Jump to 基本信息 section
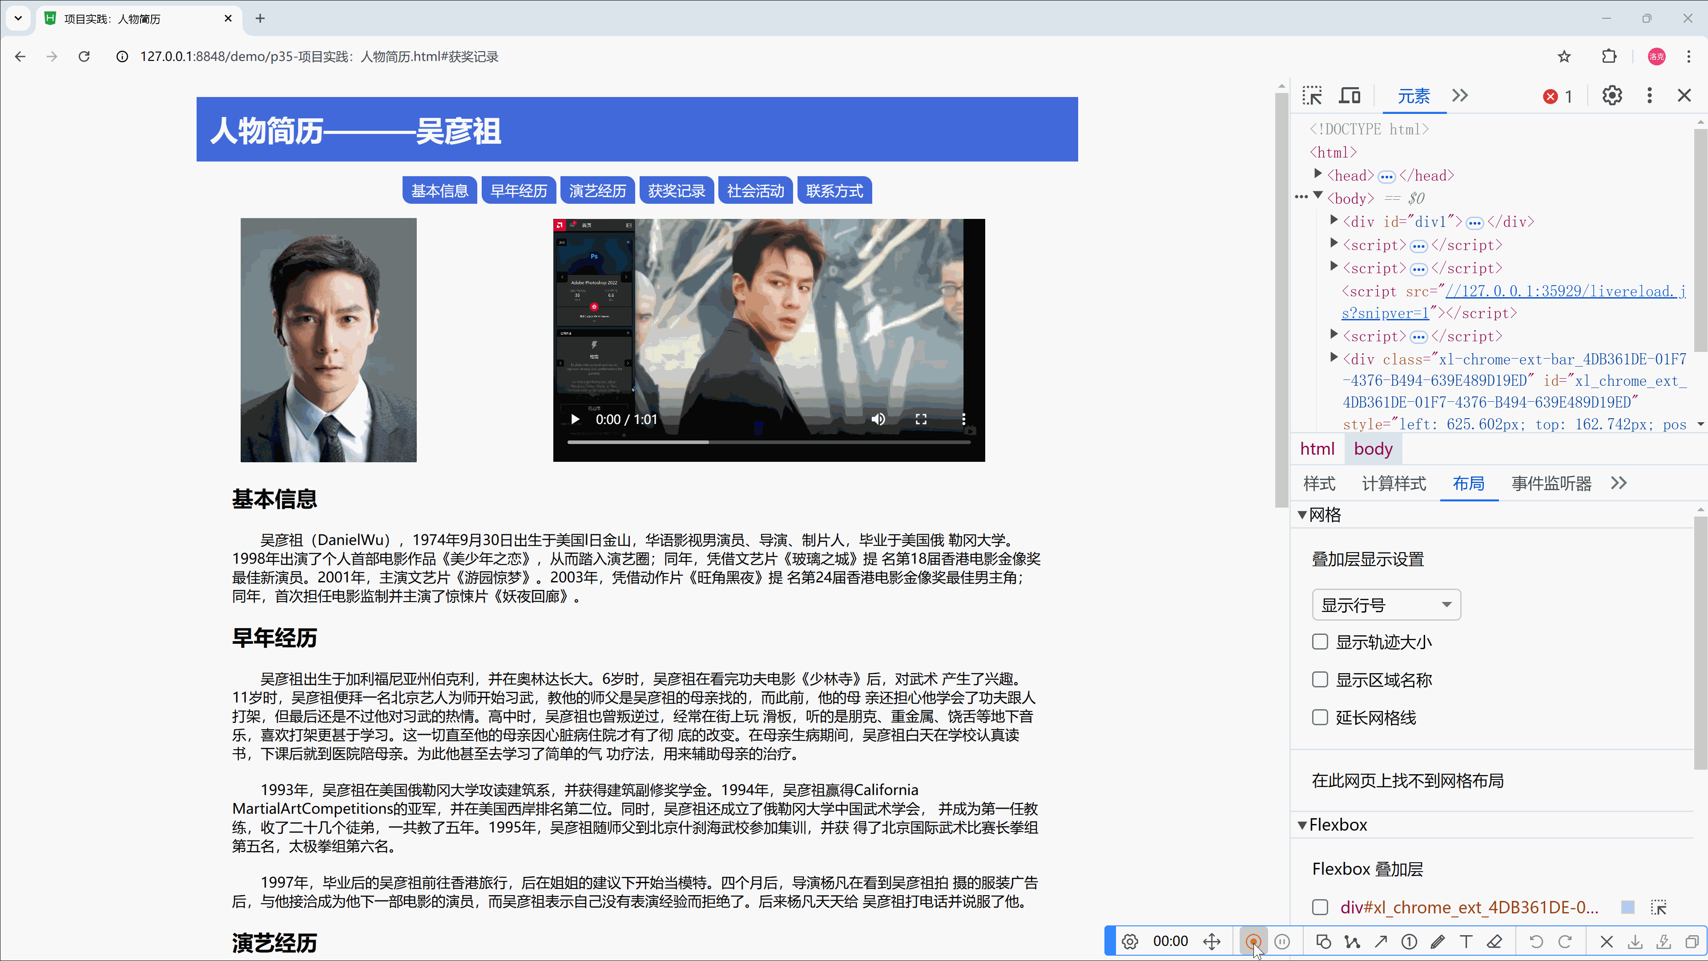The image size is (1708, 961). tap(439, 191)
